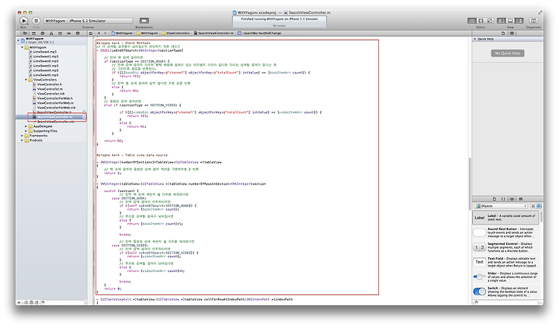Open the Organizer window
Screen dimensions: 559x327
(x=533, y=21)
